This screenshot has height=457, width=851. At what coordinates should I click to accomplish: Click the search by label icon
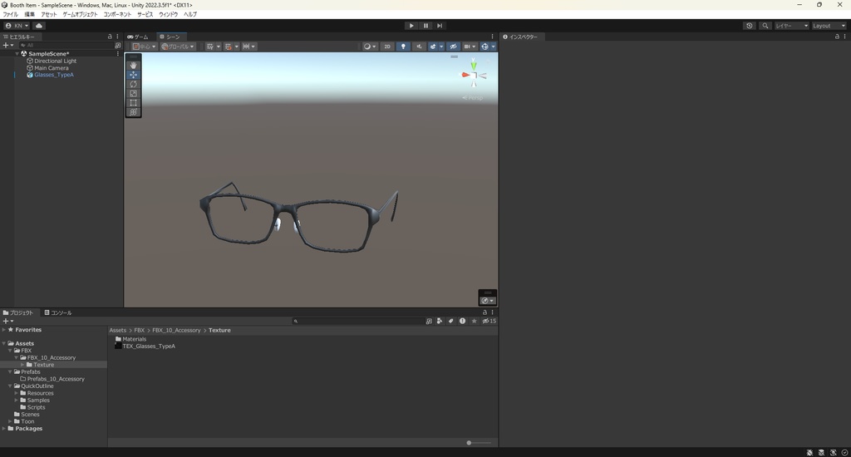[450, 321]
